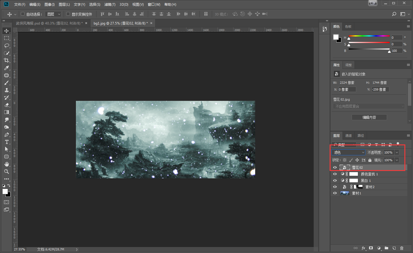The height and width of the screenshot is (253, 413).
Task: Enable the 自动选择 checkbox
Action: (23, 14)
